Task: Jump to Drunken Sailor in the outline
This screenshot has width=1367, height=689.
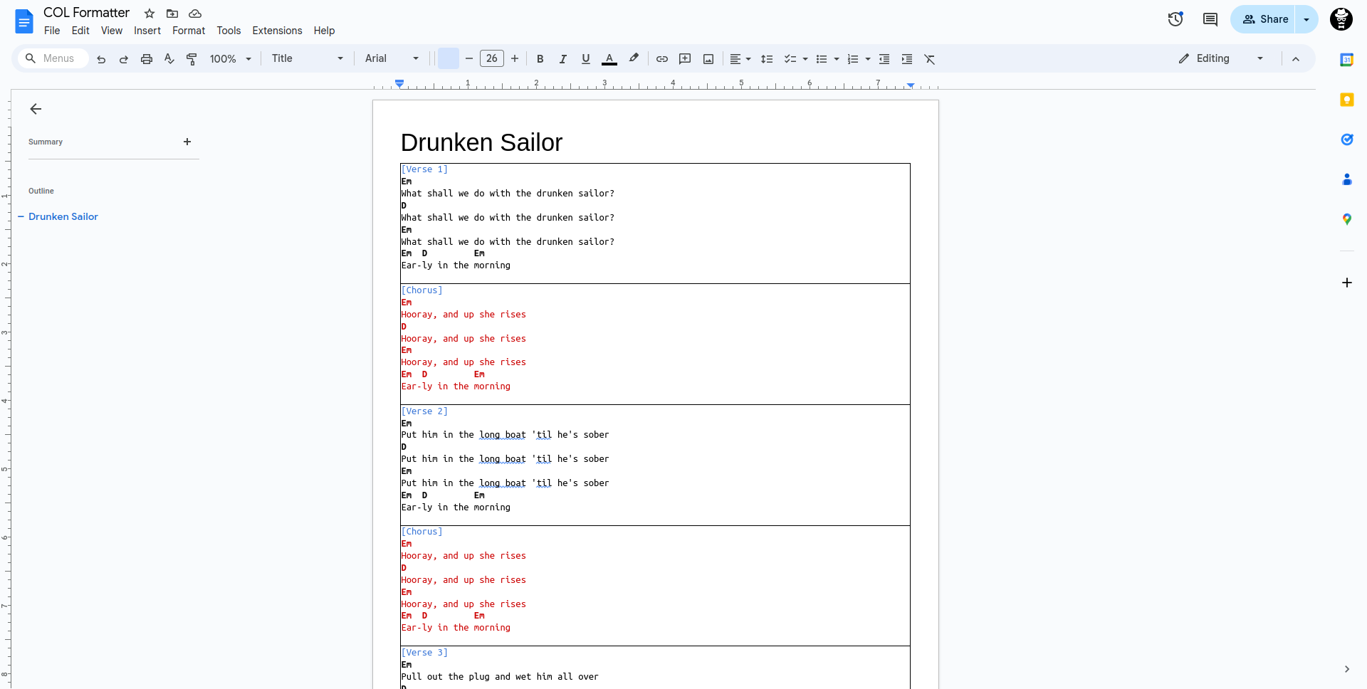Action: (x=63, y=216)
